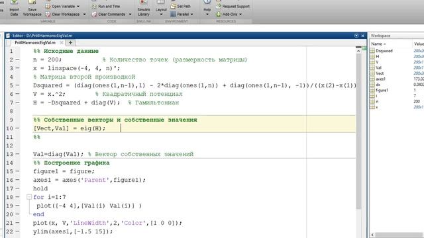This screenshot has height=238, width=424.
Task: Toggle the breakpoint on line 17
Action: click(x=17, y=188)
